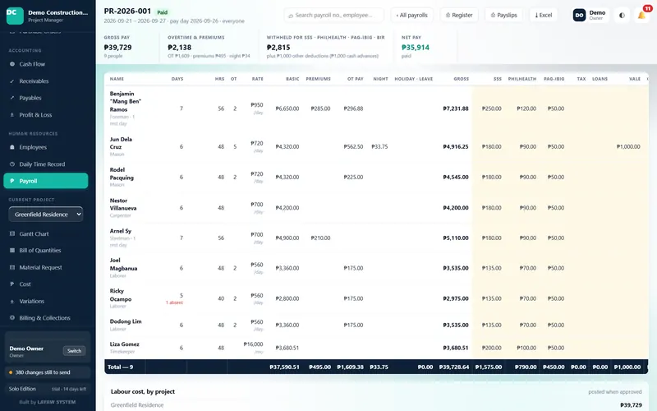Screen dimensions: 657x411
Task: Export to Excel
Action: [x=544, y=15]
